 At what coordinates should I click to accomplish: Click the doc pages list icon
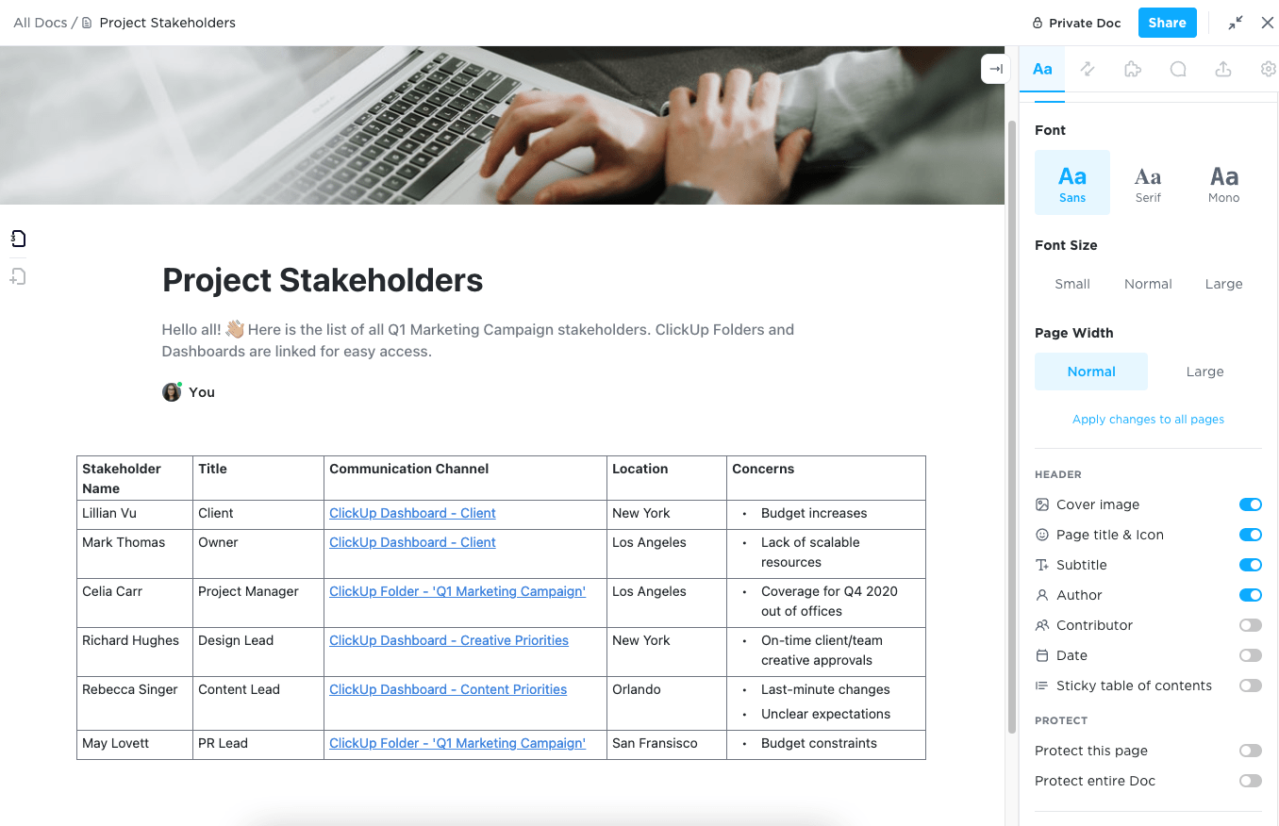18,239
